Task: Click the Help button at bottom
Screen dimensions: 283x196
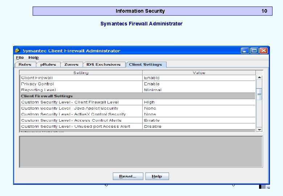Action: click(157, 176)
